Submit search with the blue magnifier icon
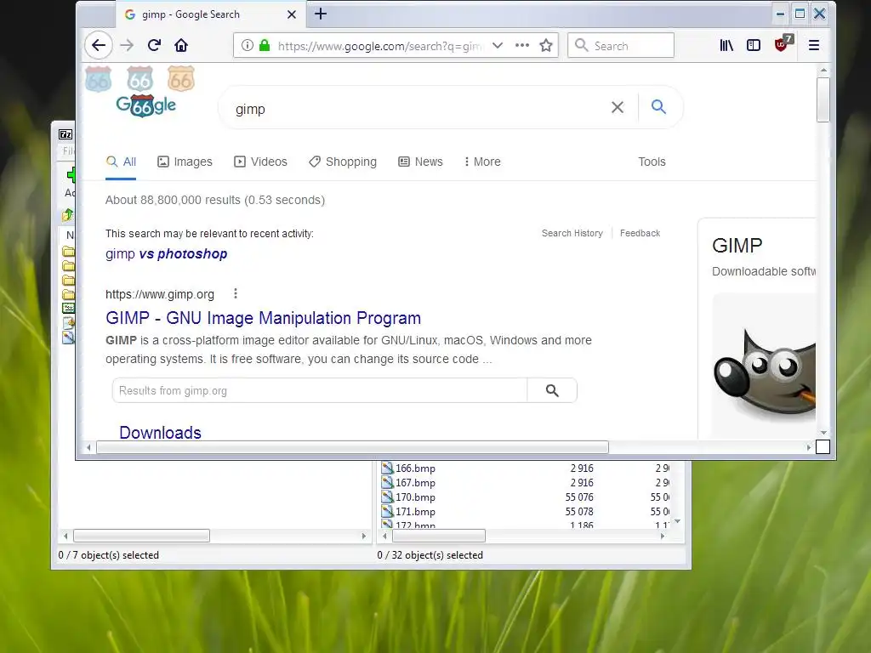Viewport: 871px width, 653px height. pyautogui.click(x=659, y=106)
